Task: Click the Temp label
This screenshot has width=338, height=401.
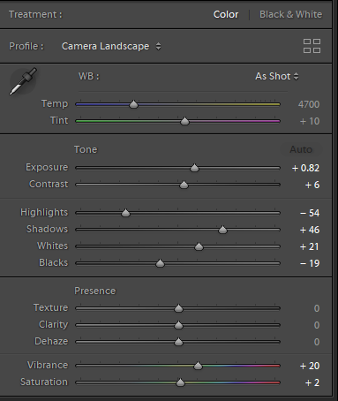Action: click(x=55, y=104)
